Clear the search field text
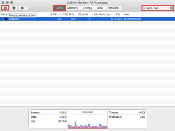 (171, 8)
